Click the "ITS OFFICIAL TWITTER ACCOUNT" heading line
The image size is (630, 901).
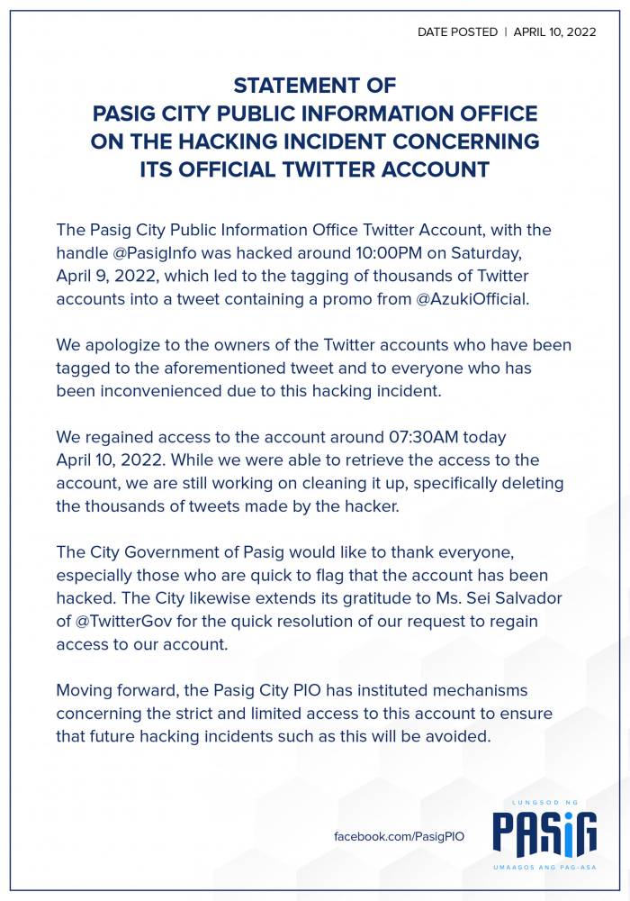pos(315,169)
